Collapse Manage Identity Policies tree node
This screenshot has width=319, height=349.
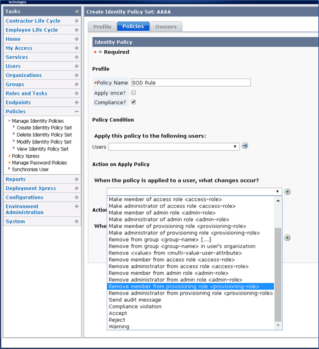(9, 121)
